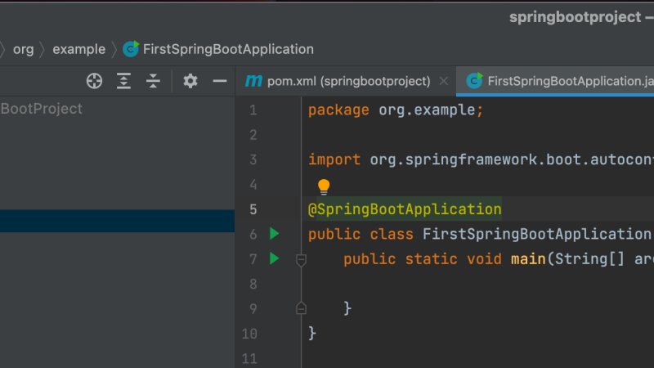This screenshot has height=368, width=654.
Task: Open 'org' breadcrumb in navigation bar
Action: click(24, 49)
